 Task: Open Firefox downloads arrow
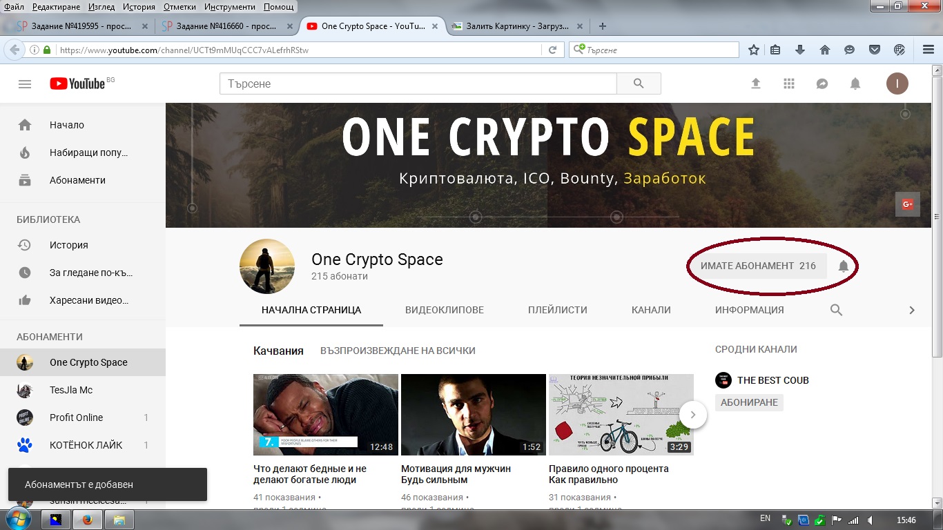pyautogui.click(x=800, y=50)
